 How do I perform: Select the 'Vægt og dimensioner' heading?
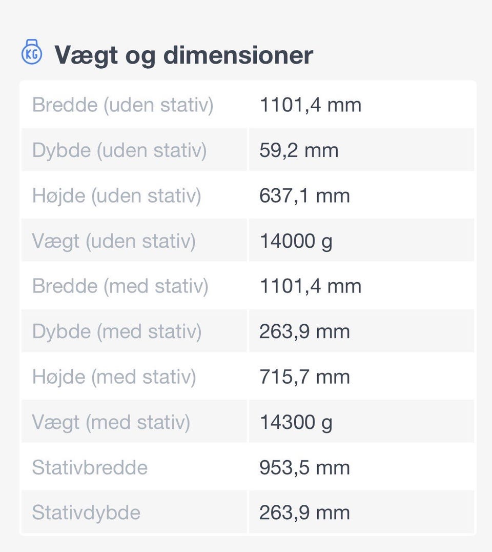[183, 54]
